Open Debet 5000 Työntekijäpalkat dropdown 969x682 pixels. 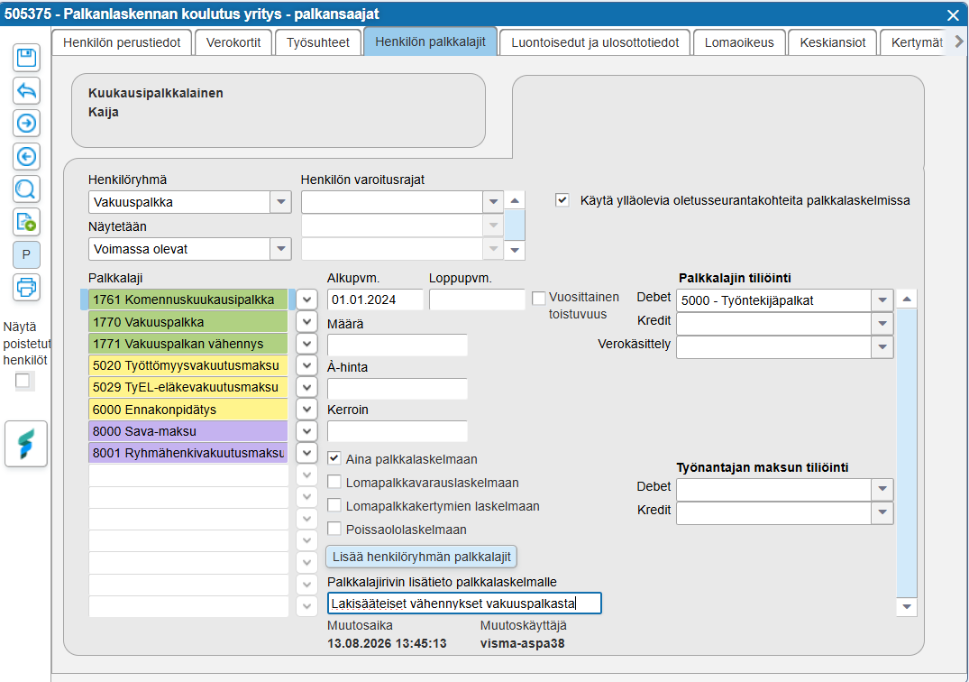pyautogui.click(x=882, y=300)
